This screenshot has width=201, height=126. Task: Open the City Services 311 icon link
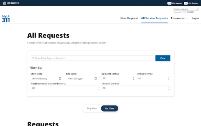pos(169,3)
